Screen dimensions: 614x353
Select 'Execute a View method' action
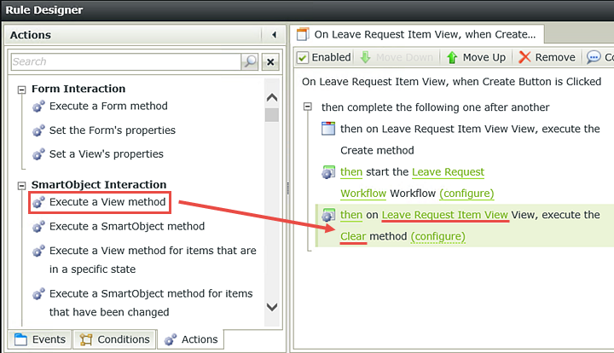click(107, 202)
